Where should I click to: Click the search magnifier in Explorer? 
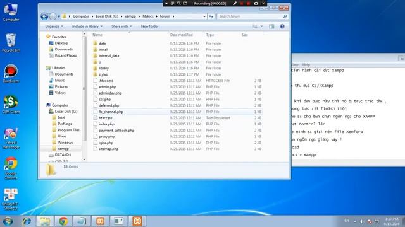pyautogui.click(x=285, y=16)
